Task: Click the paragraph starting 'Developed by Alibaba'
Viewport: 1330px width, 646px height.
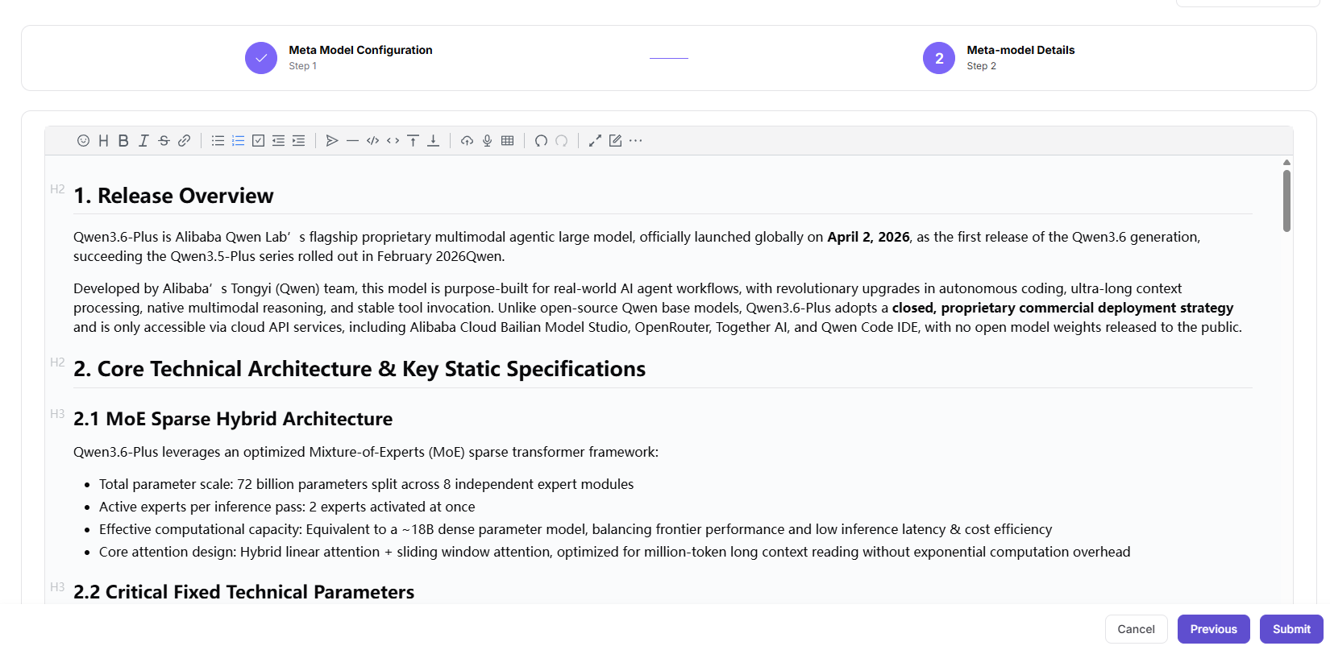Action: [x=658, y=308]
